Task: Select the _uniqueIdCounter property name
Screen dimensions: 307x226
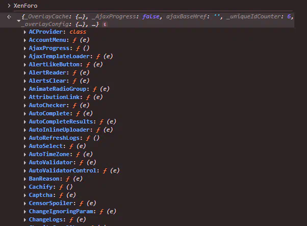Action: click(x=254, y=16)
